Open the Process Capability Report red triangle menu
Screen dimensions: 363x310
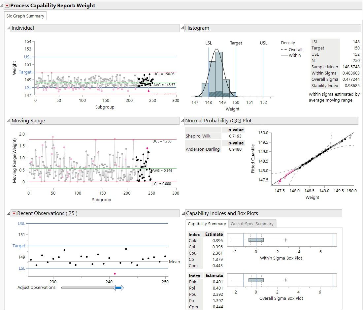pyautogui.click(x=7, y=5)
